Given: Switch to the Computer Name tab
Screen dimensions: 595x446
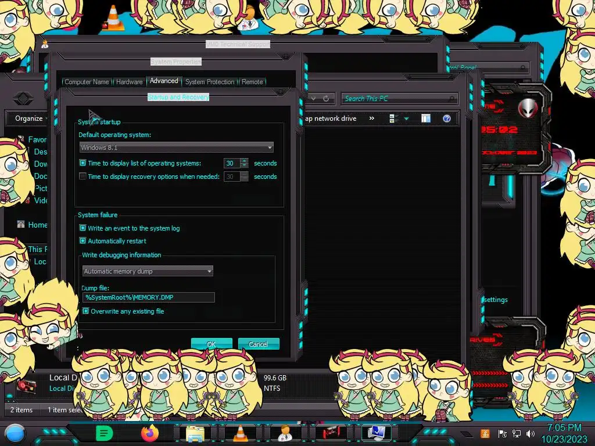Looking at the screenshot, I should tap(87, 82).
